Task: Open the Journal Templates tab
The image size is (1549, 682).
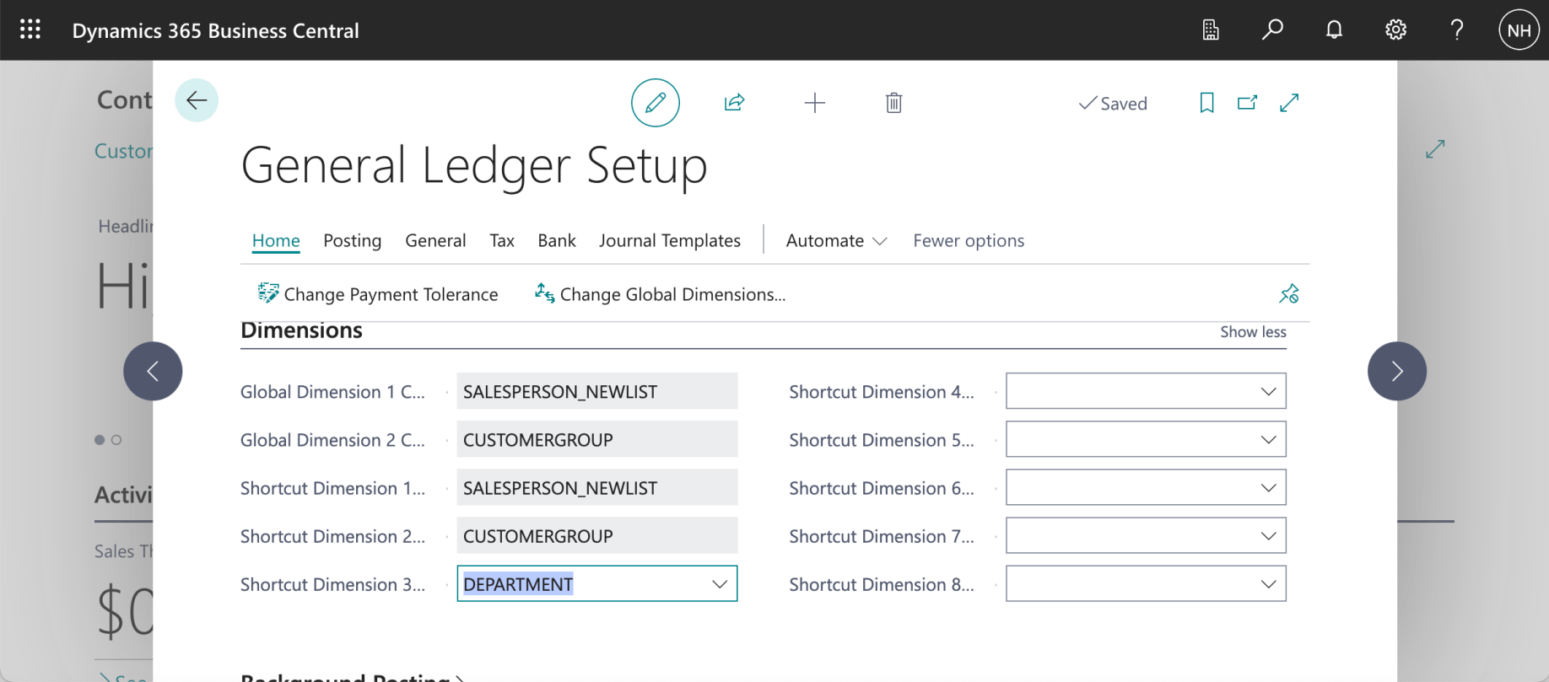Action: pos(670,241)
